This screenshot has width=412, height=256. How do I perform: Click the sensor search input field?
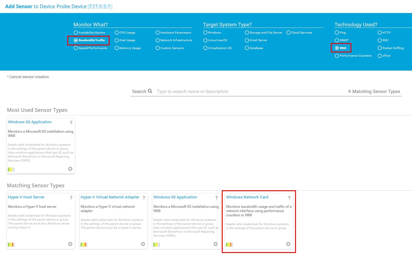[x=212, y=91]
